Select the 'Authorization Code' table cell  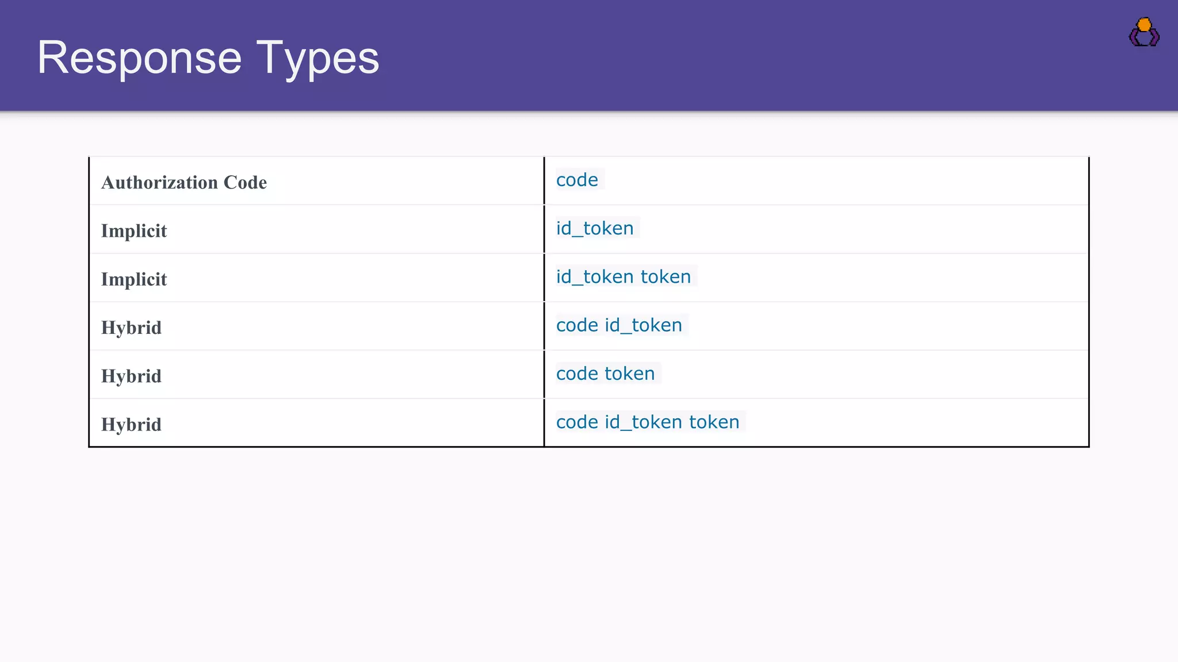[317, 181]
